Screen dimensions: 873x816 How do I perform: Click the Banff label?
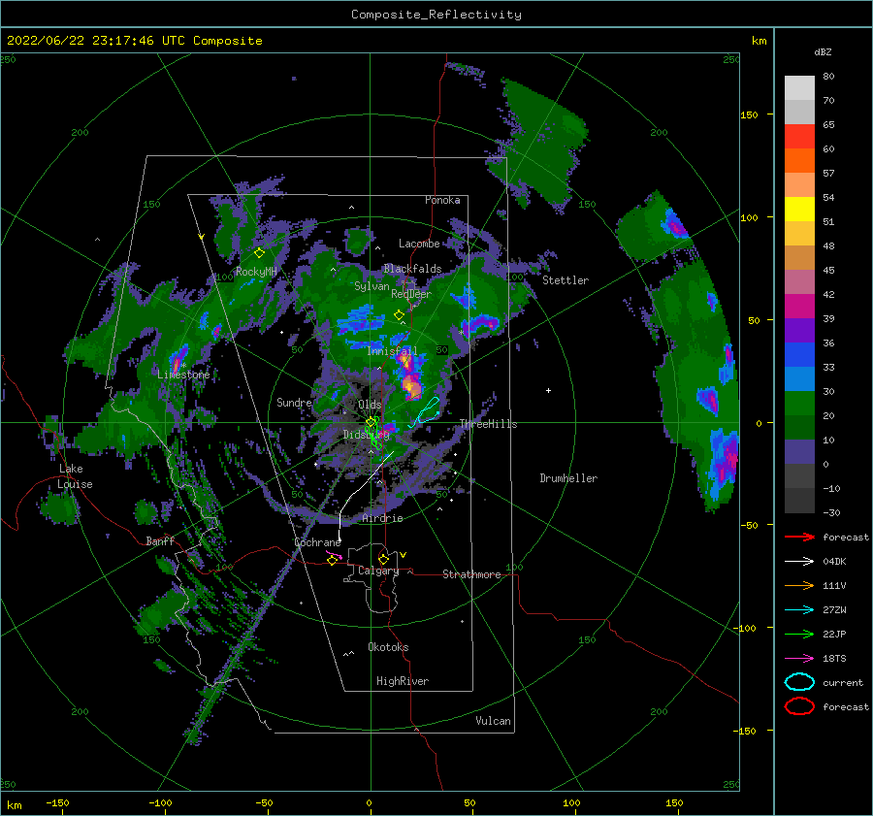[x=160, y=540]
